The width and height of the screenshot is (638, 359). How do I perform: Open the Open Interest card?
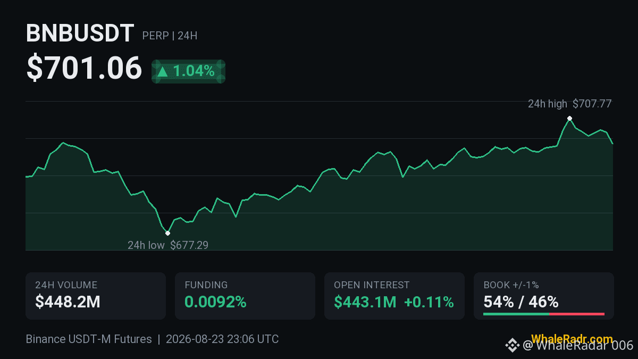click(394, 296)
